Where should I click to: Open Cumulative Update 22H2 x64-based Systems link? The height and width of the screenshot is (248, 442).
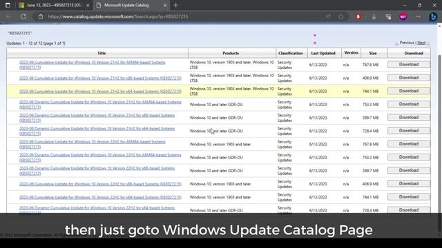[100, 197]
